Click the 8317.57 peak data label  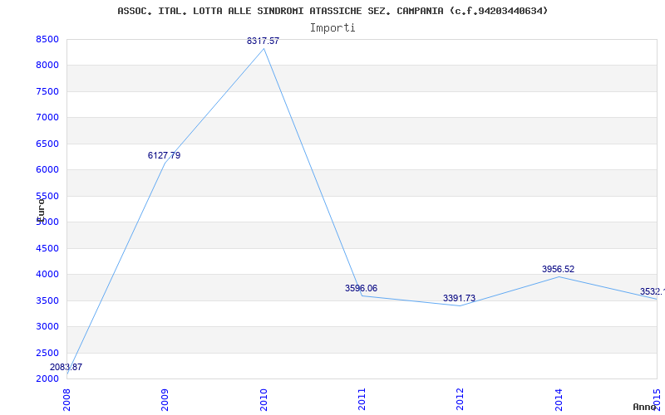click(263, 41)
